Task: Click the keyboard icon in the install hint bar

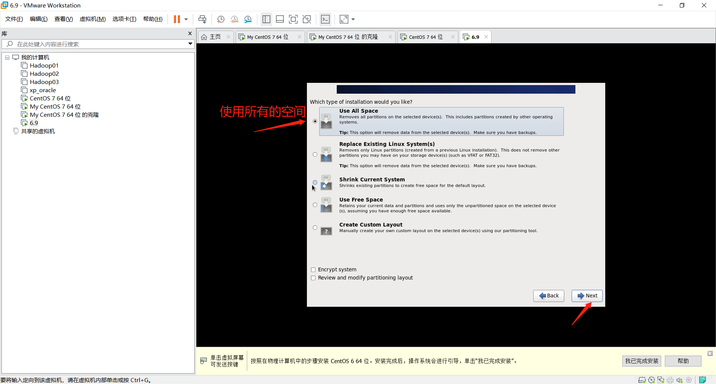Action: (204, 360)
